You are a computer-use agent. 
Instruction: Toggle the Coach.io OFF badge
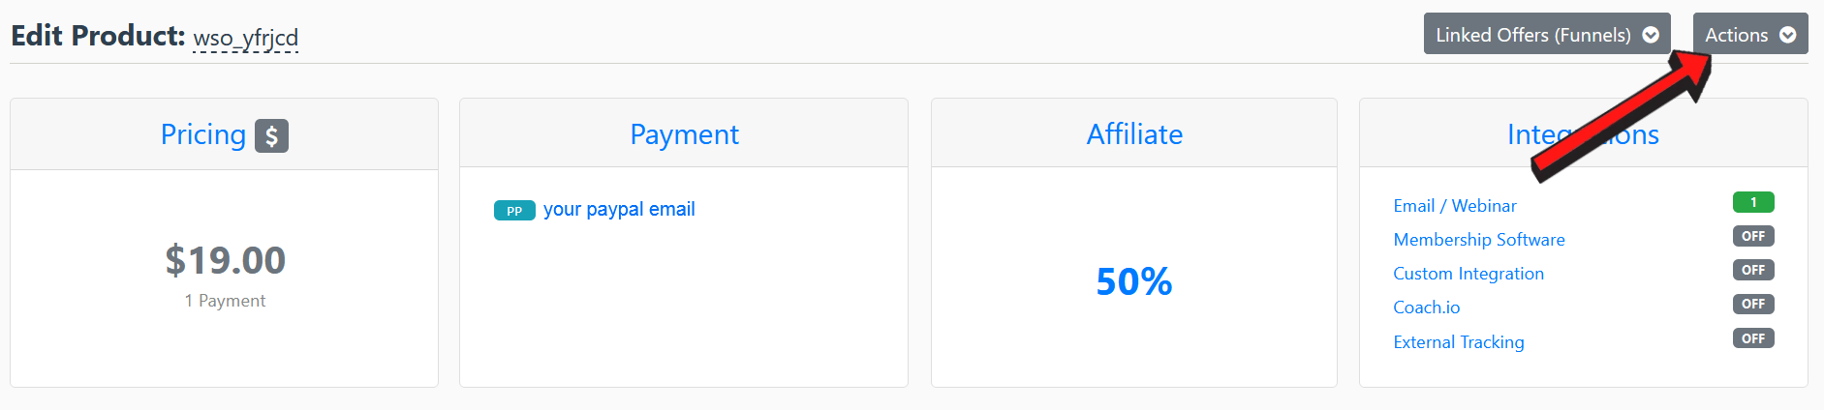[x=1753, y=305]
